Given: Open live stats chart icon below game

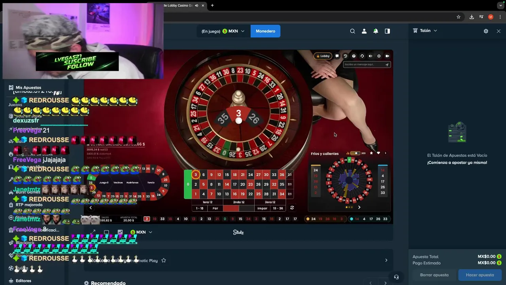Looking at the screenshot, I should 120,232.
